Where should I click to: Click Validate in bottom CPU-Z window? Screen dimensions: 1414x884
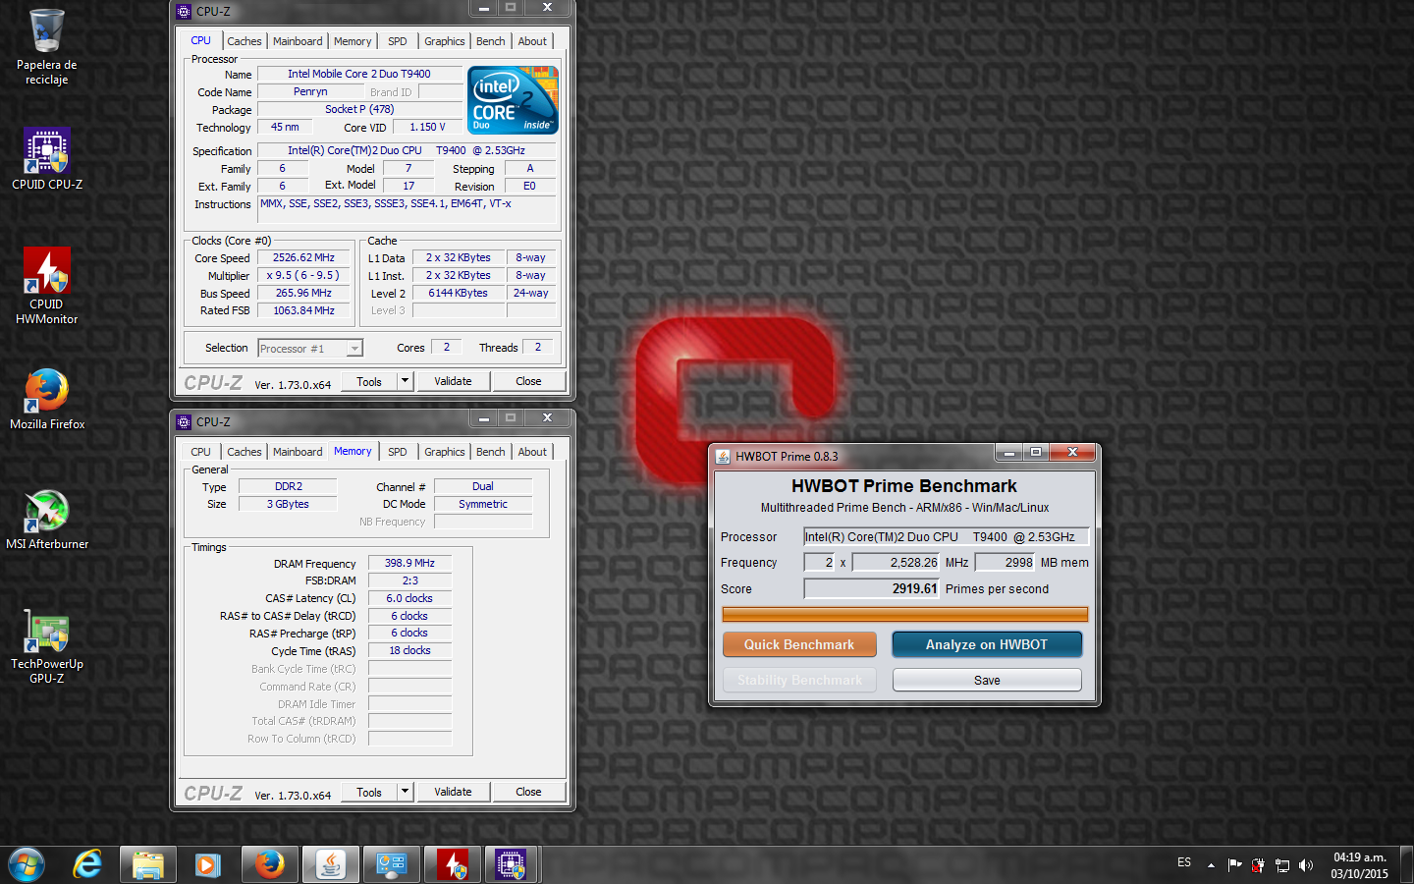453,792
